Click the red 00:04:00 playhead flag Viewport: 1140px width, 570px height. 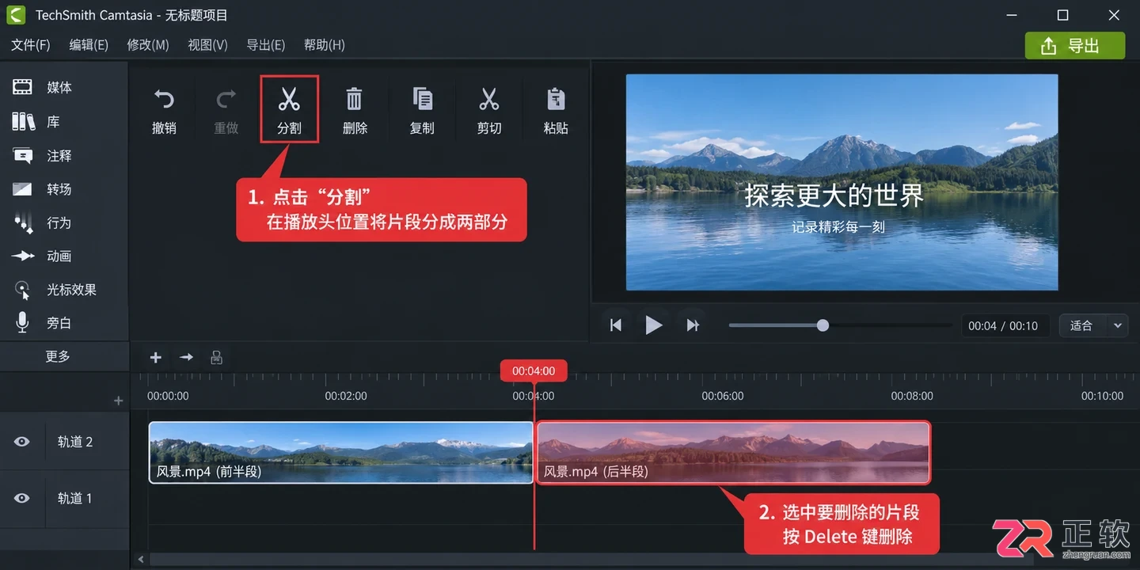coord(534,370)
